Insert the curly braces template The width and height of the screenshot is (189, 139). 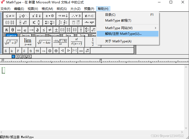[75, 30]
